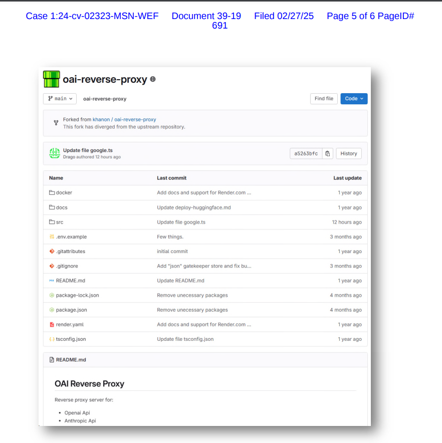Open the Code dropdown button
This screenshot has width=442, height=443.
pos(354,99)
